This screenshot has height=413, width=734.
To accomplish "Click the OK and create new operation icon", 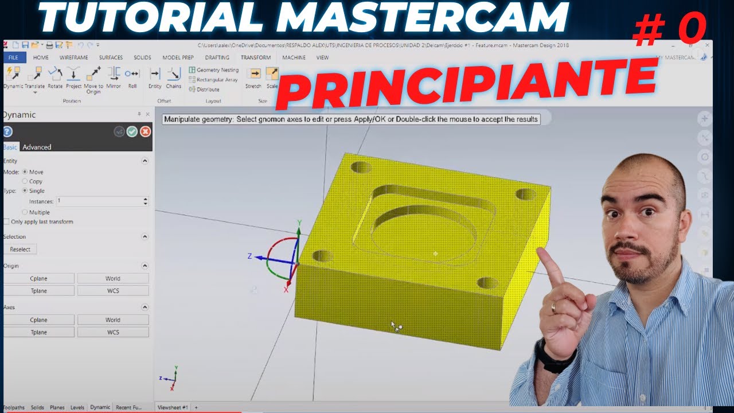I will 119,132.
